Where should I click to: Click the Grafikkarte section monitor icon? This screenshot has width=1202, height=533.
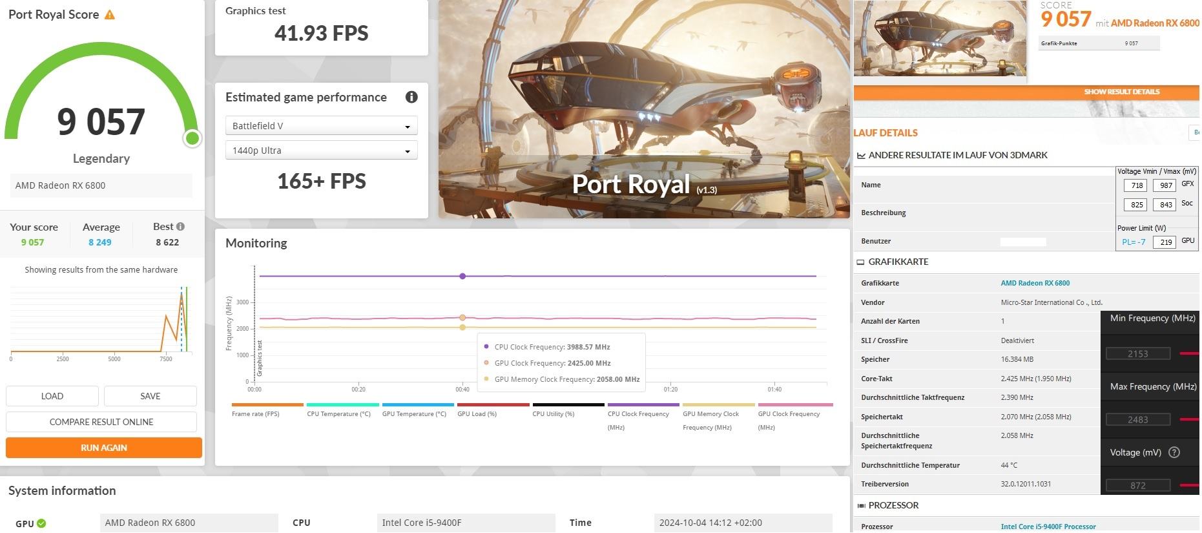tap(860, 262)
